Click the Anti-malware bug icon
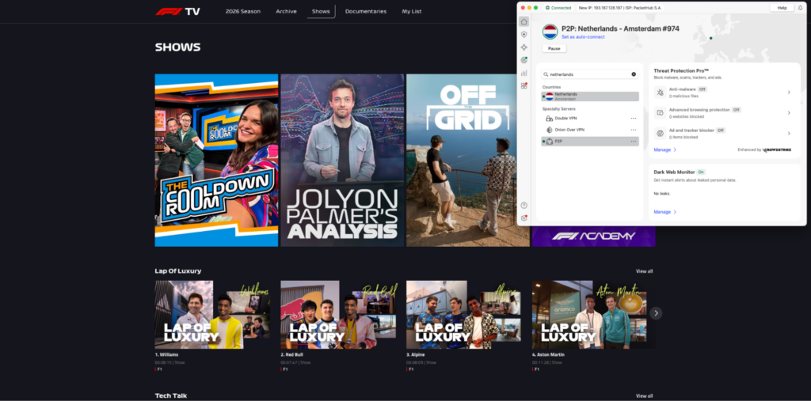 (x=660, y=93)
